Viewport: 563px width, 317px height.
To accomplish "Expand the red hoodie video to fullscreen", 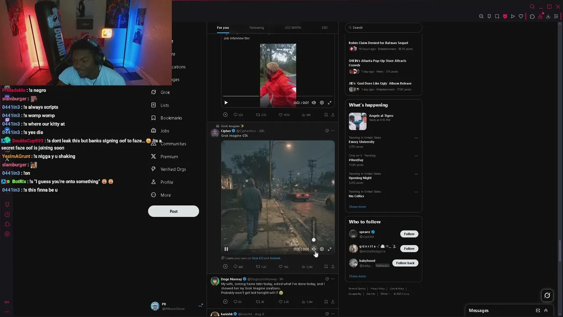I will point(329,103).
